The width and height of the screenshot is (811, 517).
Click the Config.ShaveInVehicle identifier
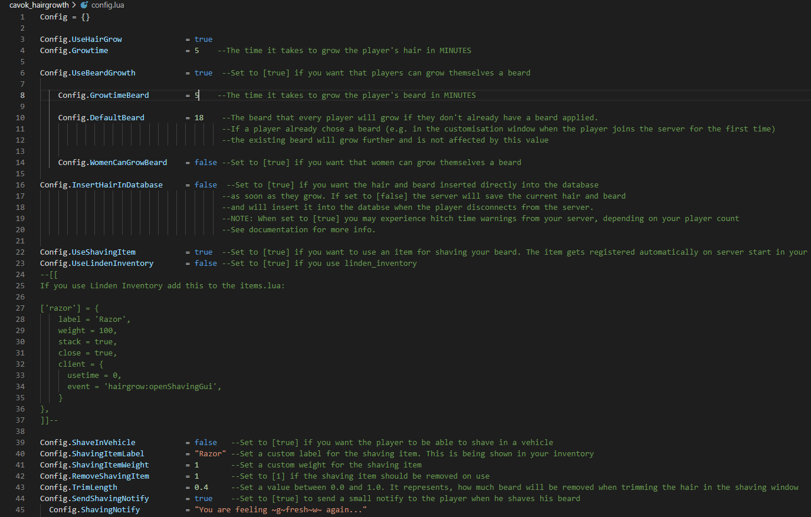coord(88,442)
